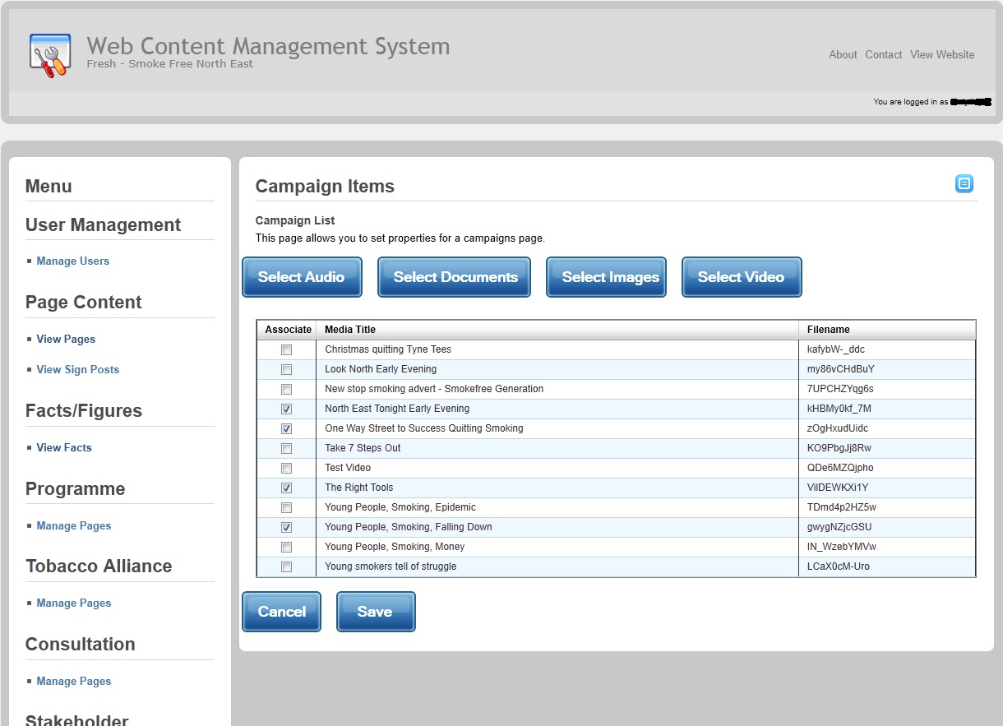
Task: Untick The Right Tools checkbox
Action: pyautogui.click(x=286, y=488)
